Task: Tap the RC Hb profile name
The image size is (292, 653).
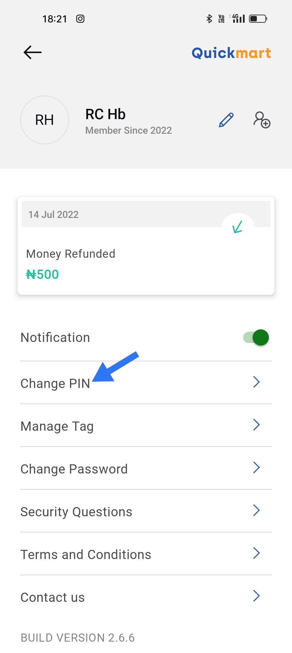Action: (105, 114)
